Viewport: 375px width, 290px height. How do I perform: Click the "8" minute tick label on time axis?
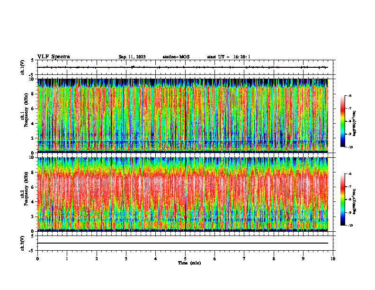coord(274,259)
